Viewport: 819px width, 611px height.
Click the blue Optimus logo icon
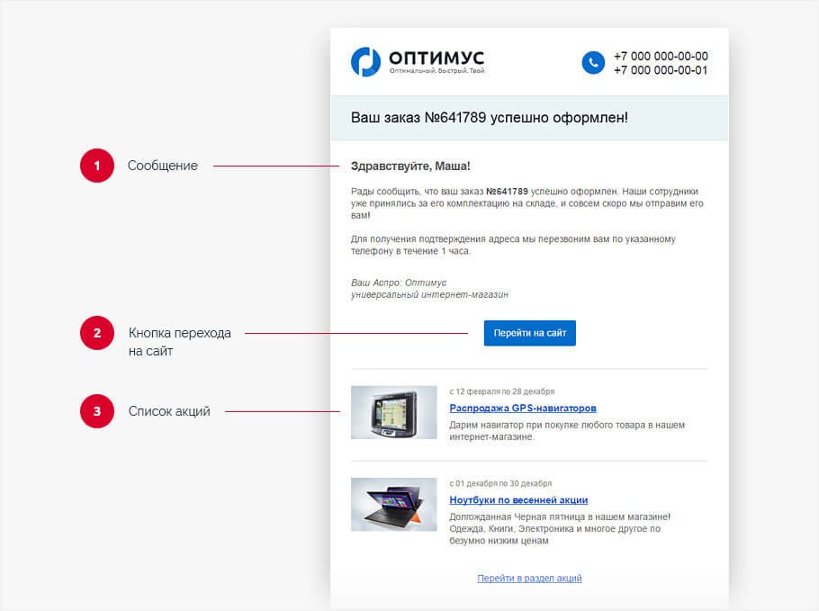tap(365, 61)
